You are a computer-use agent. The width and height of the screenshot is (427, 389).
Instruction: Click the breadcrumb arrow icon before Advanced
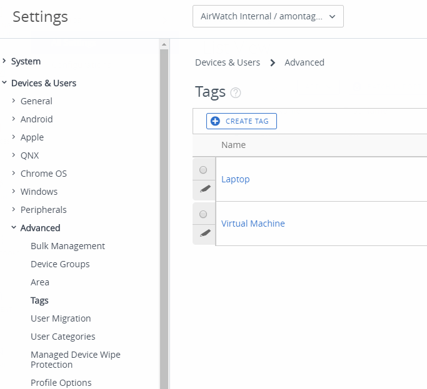tap(273, 63)
